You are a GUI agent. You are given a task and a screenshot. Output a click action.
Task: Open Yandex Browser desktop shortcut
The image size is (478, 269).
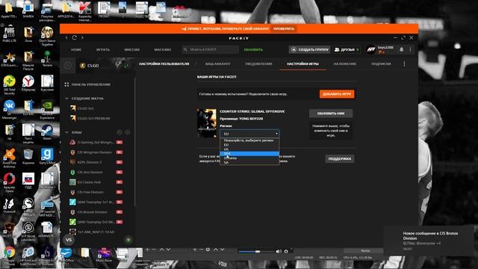[x=28, y=83]
